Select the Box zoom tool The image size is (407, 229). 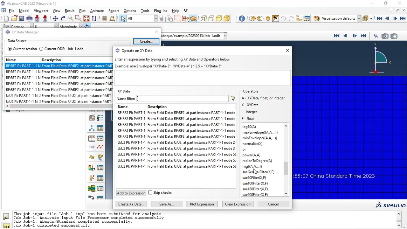(78, 18)
